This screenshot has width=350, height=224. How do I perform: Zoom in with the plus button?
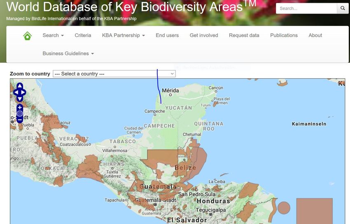coord(20,107)
